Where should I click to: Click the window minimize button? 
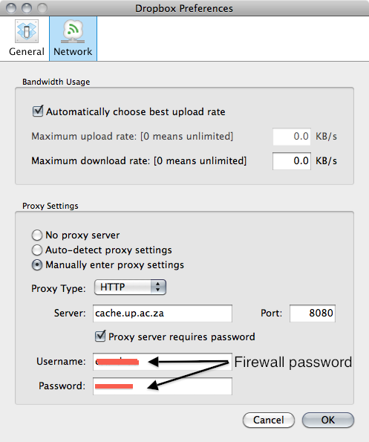[x=27, y=8]
